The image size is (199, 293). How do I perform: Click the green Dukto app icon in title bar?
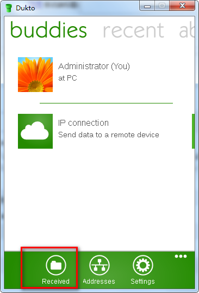pyautogui.click(x=9, y=8)
